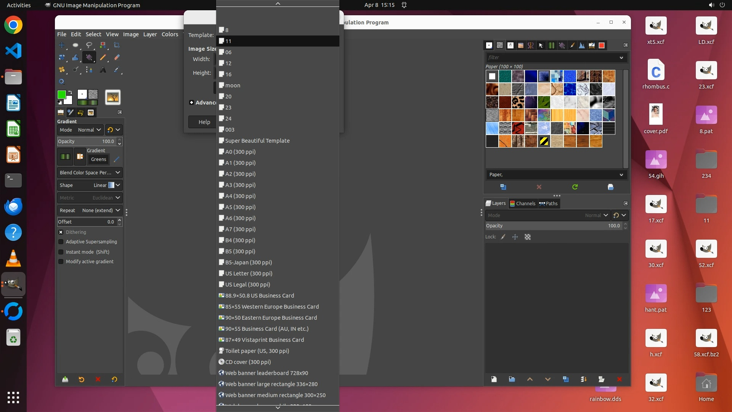Select the Eraser tool
The image size is (732, 412).
[117, 58]
